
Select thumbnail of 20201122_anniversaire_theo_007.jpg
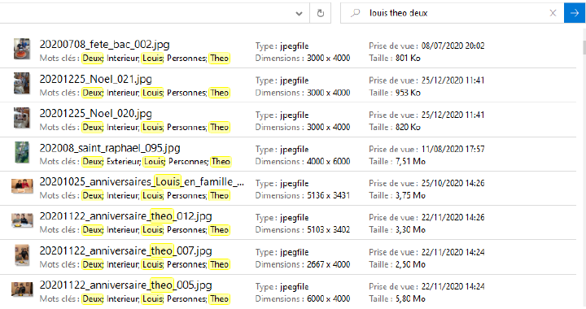22,255
